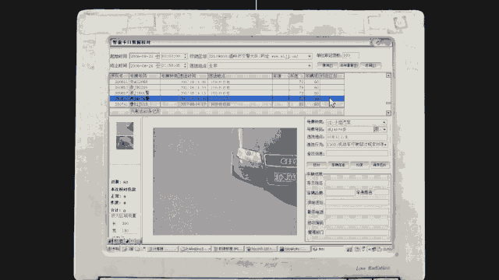The height and width of the screenshot is (280, 499).
Task: Click the second action button under detail fields
Action: 338,165
